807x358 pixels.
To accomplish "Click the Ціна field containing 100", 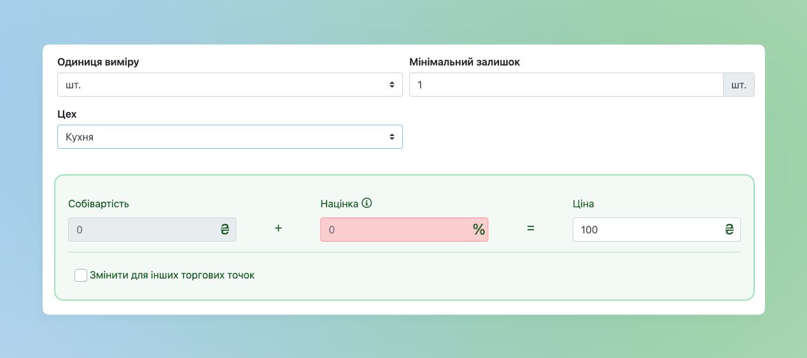I will click(657, 230).
